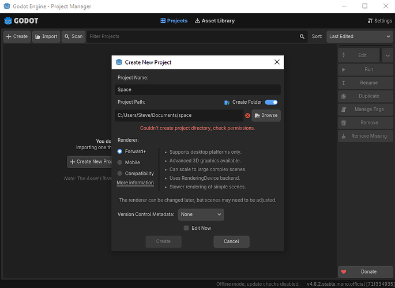395x288 pixels.
Task: Click the Manage Tags button
Action: [366, 109]
